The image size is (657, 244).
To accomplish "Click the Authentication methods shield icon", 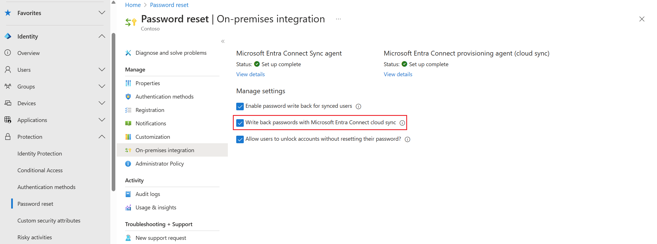I will (x=128, y=96).
